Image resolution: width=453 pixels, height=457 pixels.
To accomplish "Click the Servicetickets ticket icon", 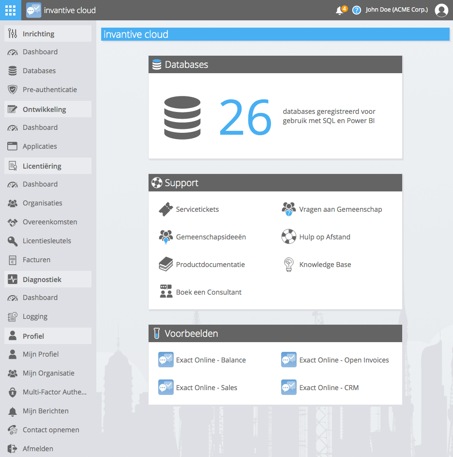I will (166, 209).
